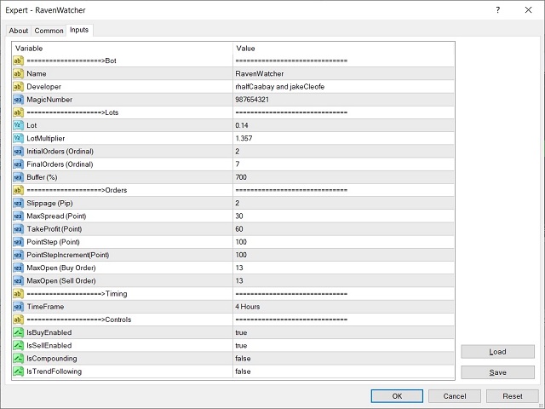Select the Slippage (Pip) variable name
Screen dimensions: 545x409
pyautogui.click(x=49, y=203)
